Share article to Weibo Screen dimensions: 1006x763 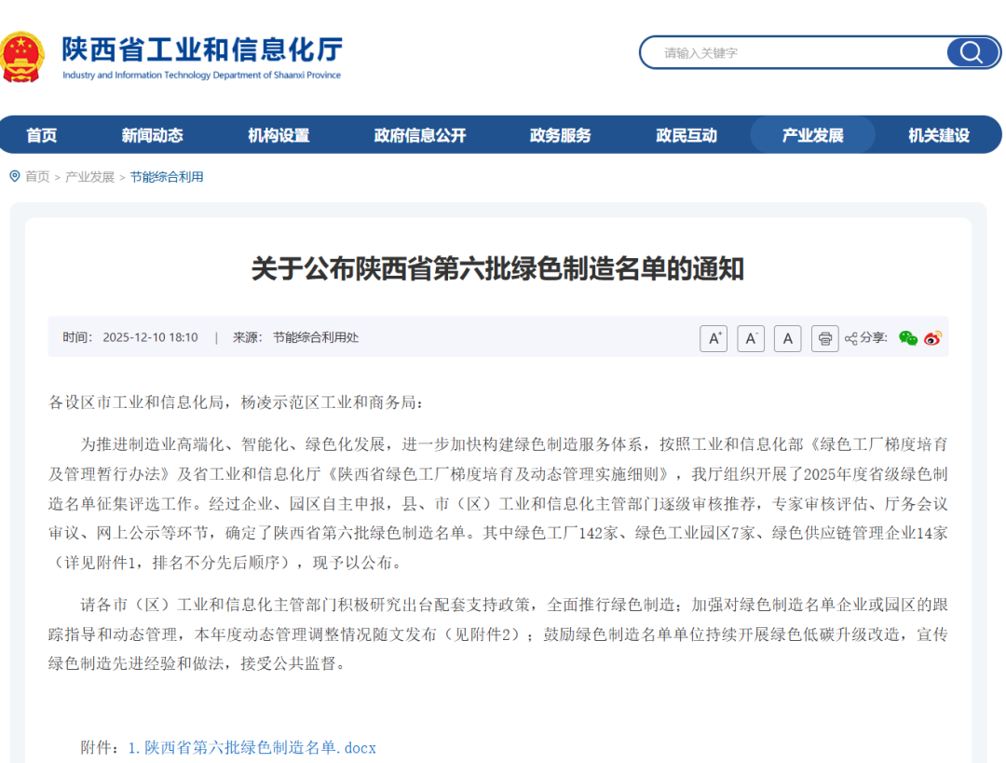click(932, 338)
